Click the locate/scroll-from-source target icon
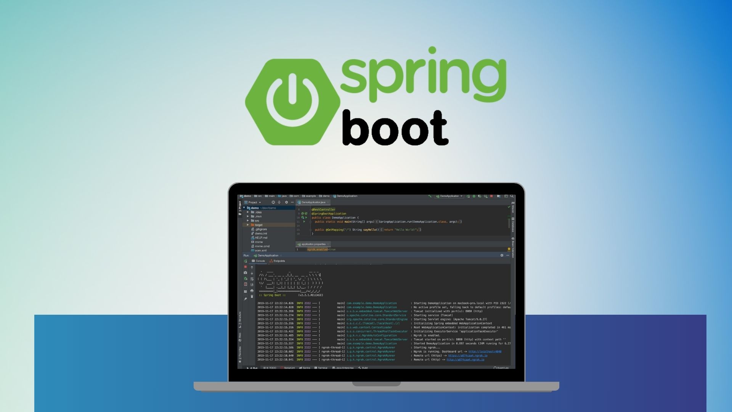Screen dimensions: 732x412 273,202
